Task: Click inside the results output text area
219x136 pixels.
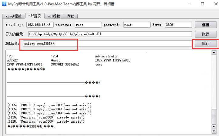Action: (106, 91)
